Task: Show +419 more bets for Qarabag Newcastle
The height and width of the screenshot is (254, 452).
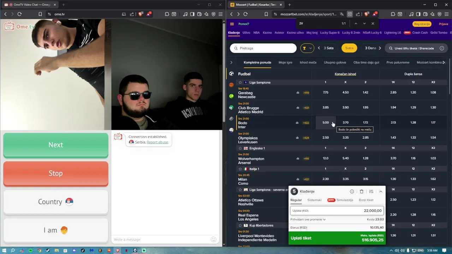Action: [x=306, y=93]
